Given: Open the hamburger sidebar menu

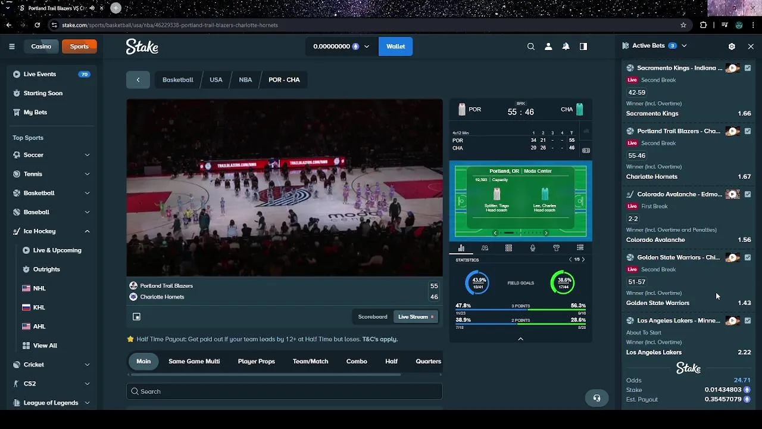Looking at the screenshot, I should (11, 46).
